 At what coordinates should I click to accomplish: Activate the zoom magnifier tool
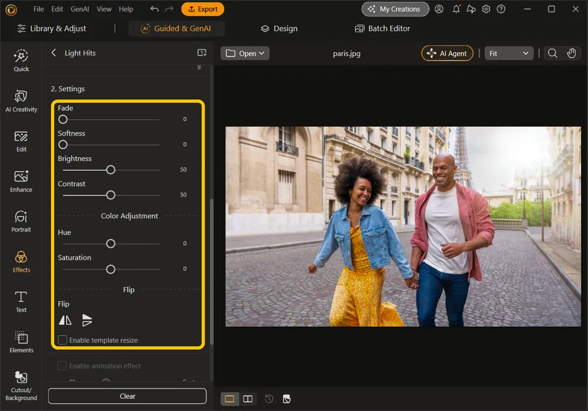point(552,53)
